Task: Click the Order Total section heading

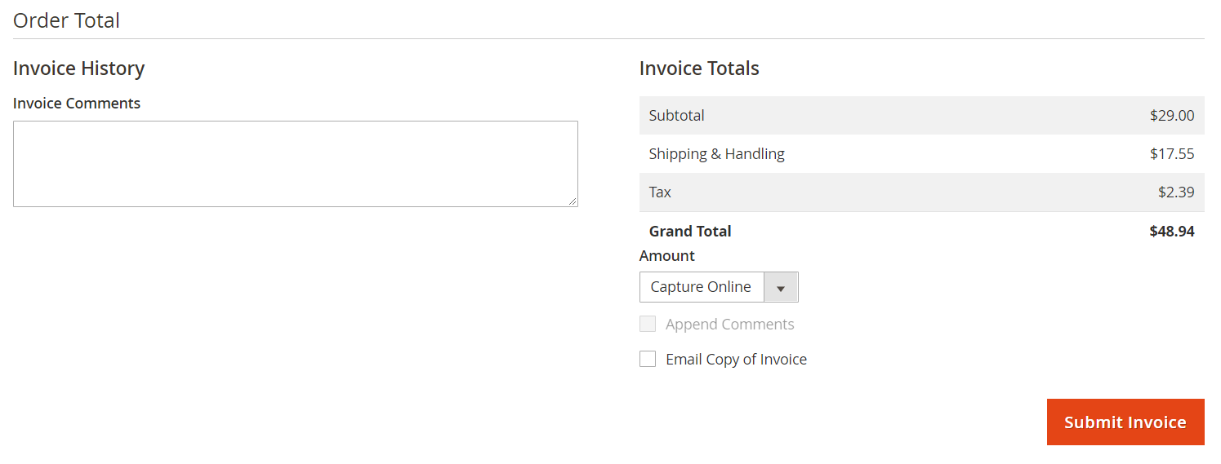Action: point(66,20)
